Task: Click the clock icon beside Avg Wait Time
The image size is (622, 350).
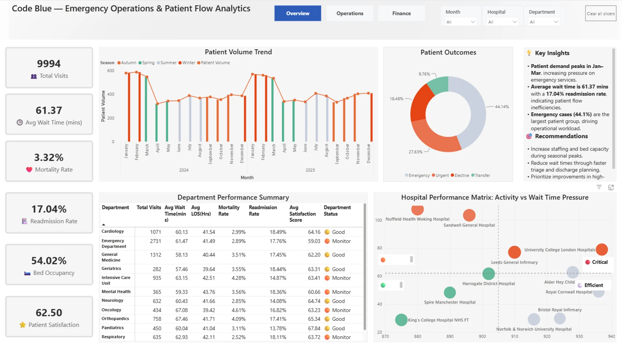Action: click(20, 122)
